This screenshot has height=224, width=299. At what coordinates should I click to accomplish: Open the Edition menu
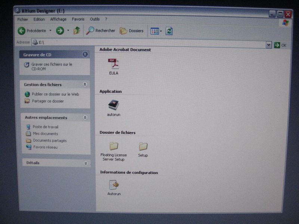pyautogui.click(x=39, y=19)
